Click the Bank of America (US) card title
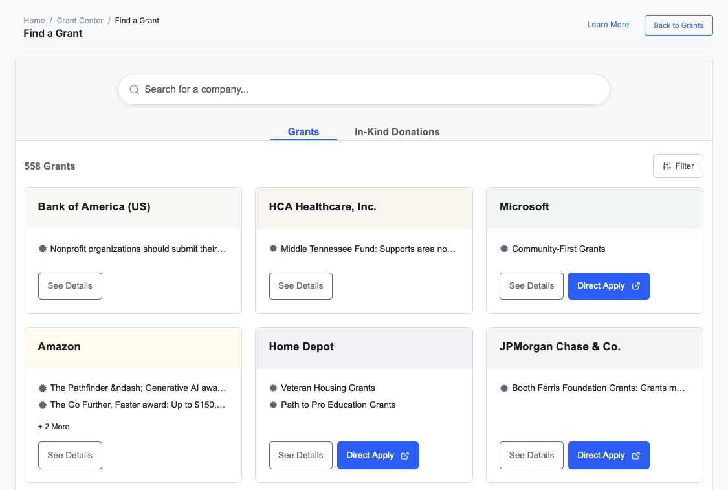This screenshot has height=490, width=728. (x=94, y=206)
